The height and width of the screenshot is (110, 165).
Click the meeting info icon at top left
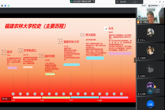2,5
